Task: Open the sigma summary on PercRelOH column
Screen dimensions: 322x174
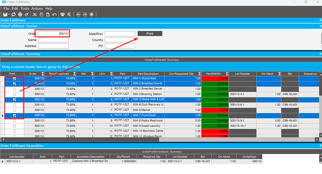Action: pyautogui.click(x=227, y=74)
